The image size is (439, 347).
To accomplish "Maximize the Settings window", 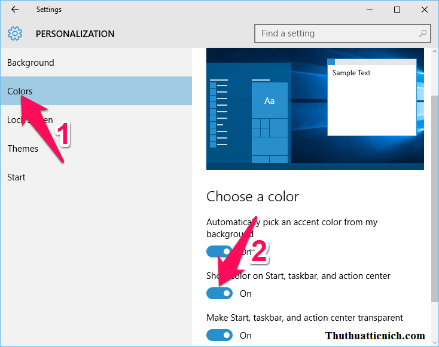I will click(x=397, y=10).
